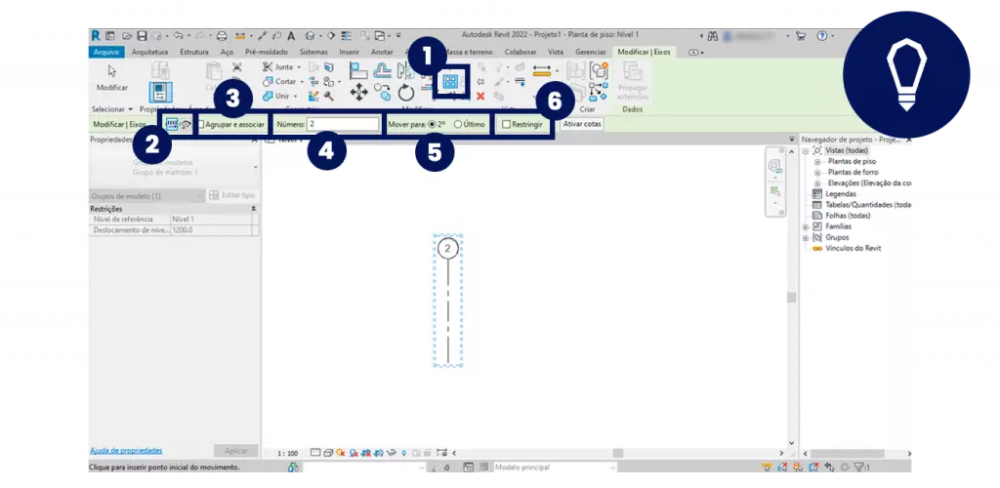The height and width of the screenshot is (488, 1000).
Task: Expand the Junta dropdown arrow
Action: pos(299,67)
